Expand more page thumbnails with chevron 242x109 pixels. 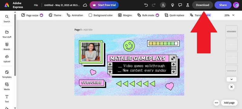[x=231, y=79]
